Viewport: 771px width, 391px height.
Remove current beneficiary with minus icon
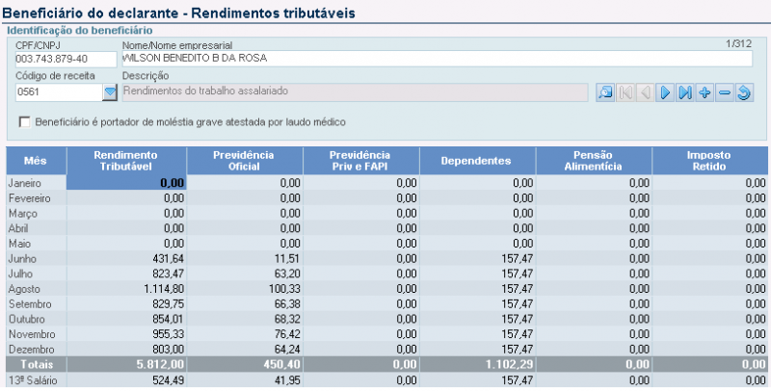point(725,92)
